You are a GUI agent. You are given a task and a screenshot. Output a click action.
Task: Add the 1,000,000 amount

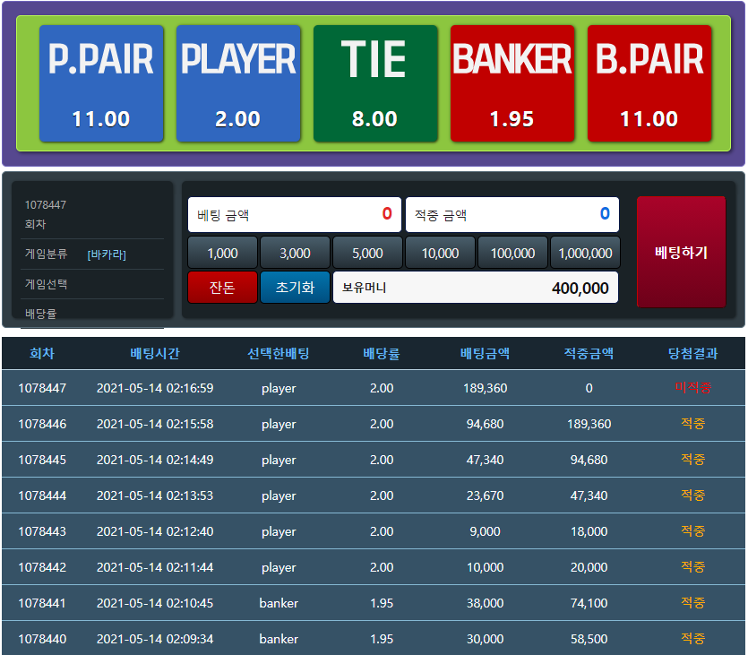coord(585,253)
